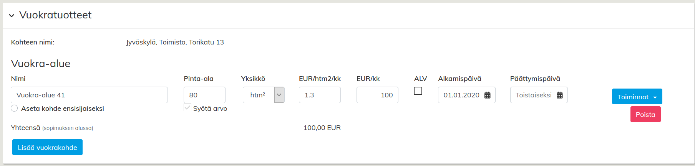Click the Vuokra-alue heading
695x166 pixels.
[x=41, y=64]
